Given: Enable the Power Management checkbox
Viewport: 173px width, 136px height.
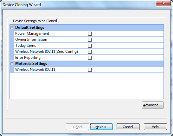Looking at the screenshot, I should (90, 34).
